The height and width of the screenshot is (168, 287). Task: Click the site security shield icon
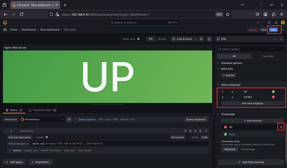click(51, 15)
